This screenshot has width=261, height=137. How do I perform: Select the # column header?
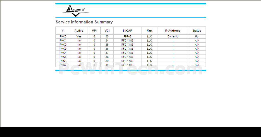(63, 31)
